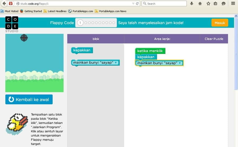
Task: Go to the browser home page icon
Action: [200, 4]
